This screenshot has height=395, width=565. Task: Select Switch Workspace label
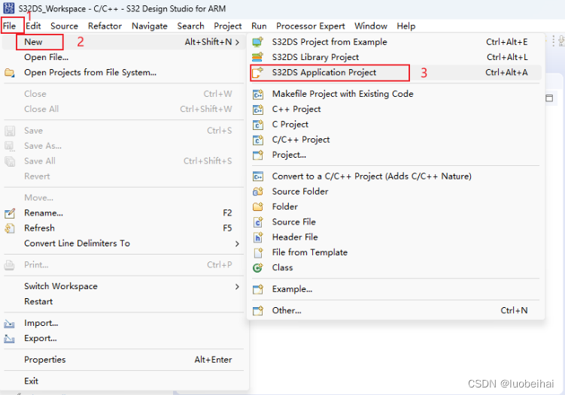60,286
